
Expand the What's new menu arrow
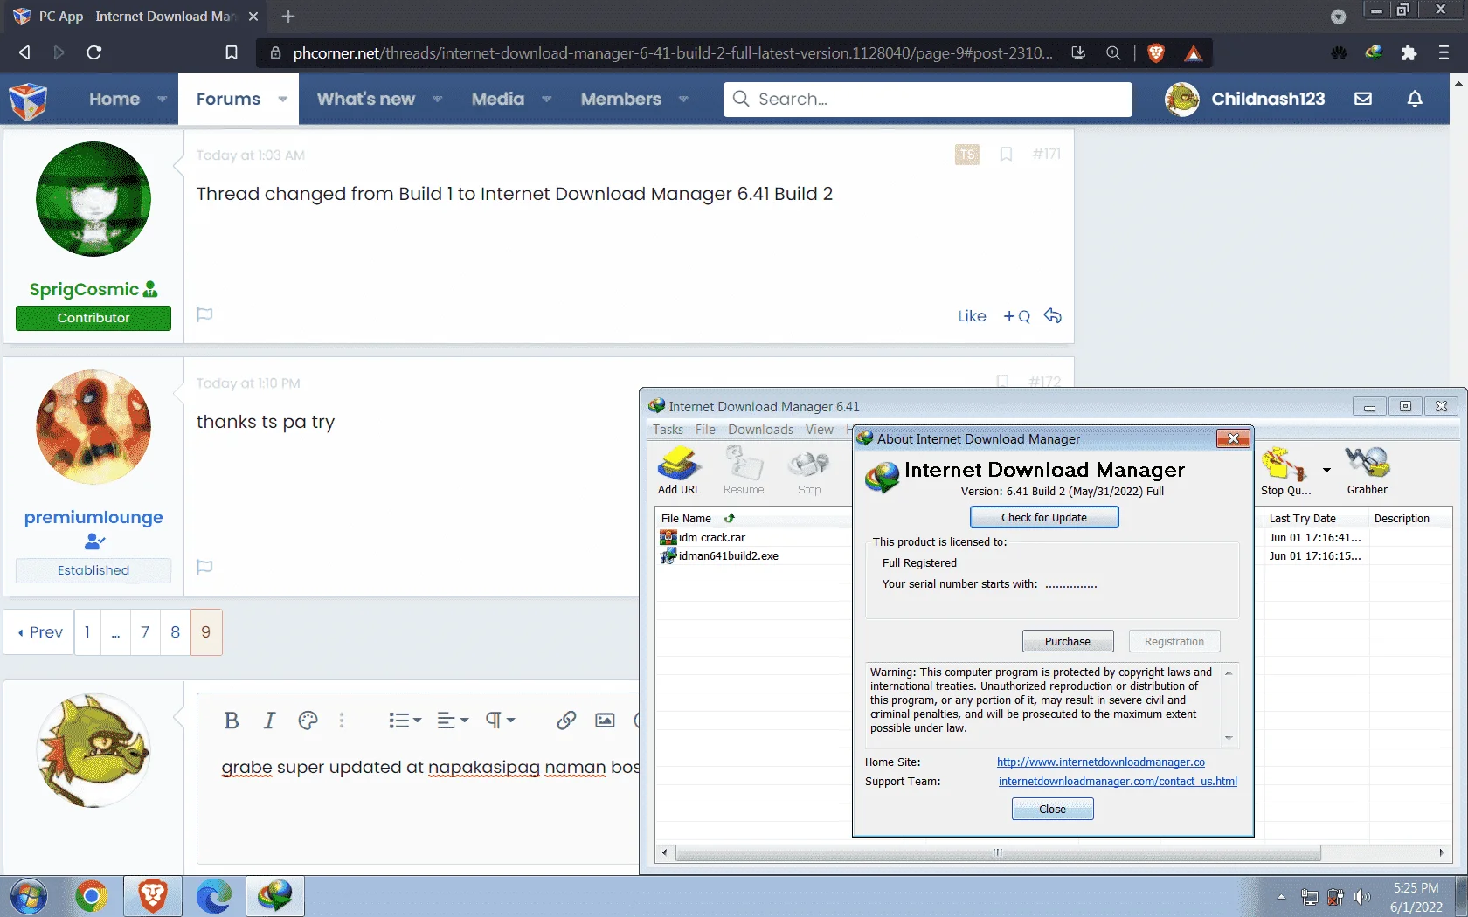[437, 99]
